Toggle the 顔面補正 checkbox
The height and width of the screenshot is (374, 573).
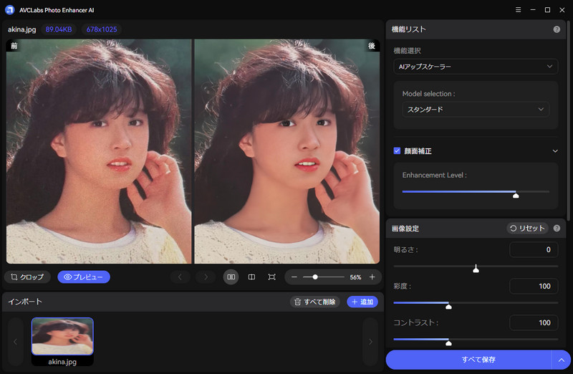397,150
